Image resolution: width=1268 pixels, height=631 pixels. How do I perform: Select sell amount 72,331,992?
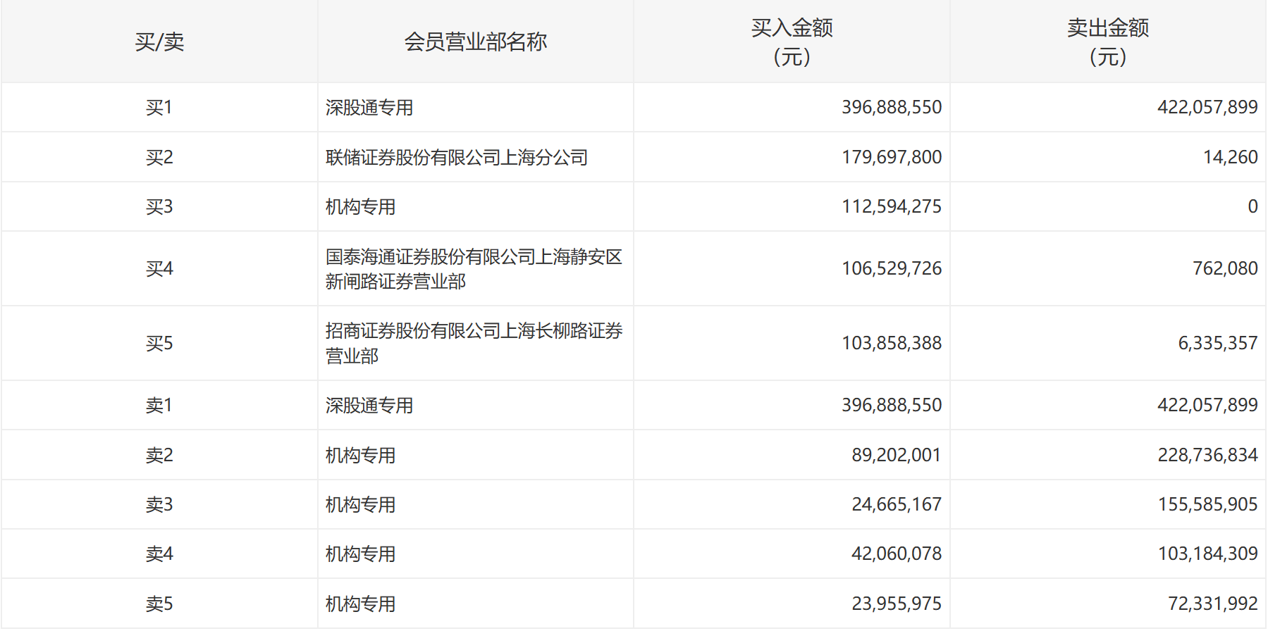[1212, 604]
